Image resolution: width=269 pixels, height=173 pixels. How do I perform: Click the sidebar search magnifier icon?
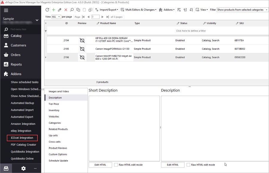(x=6, y=29)
